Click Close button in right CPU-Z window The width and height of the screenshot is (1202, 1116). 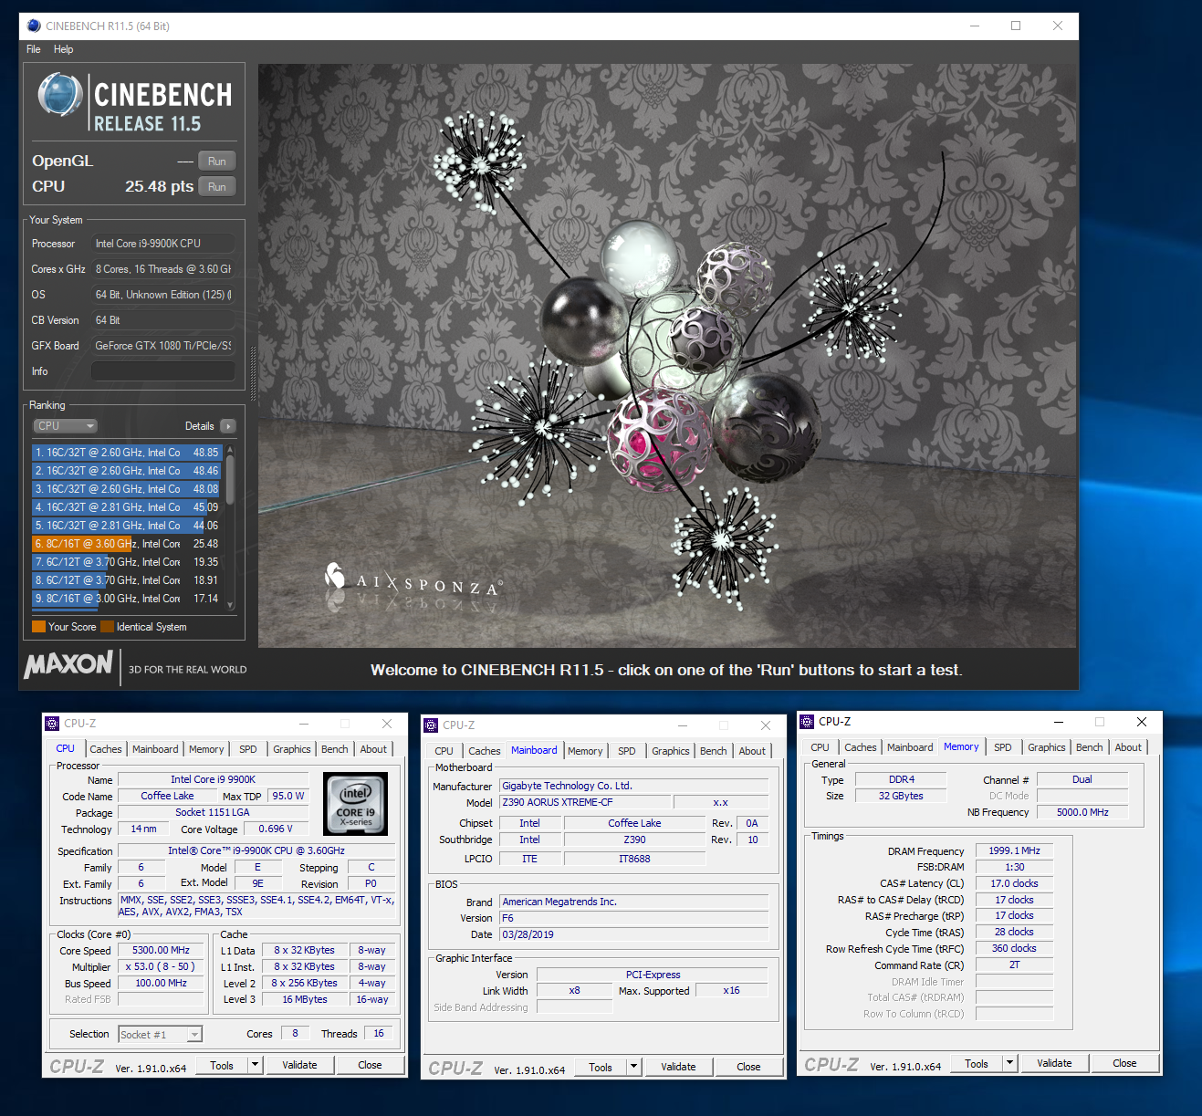click(1124, 1063)
